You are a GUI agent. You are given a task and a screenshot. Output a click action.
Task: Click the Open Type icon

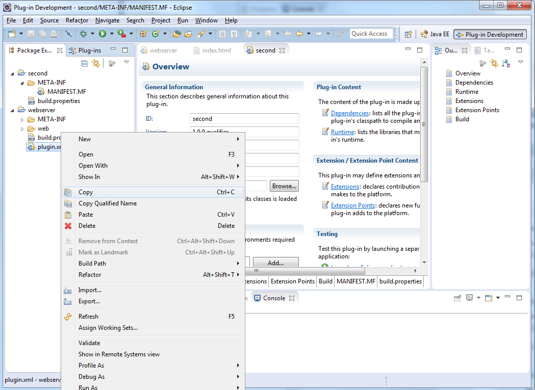177,34
